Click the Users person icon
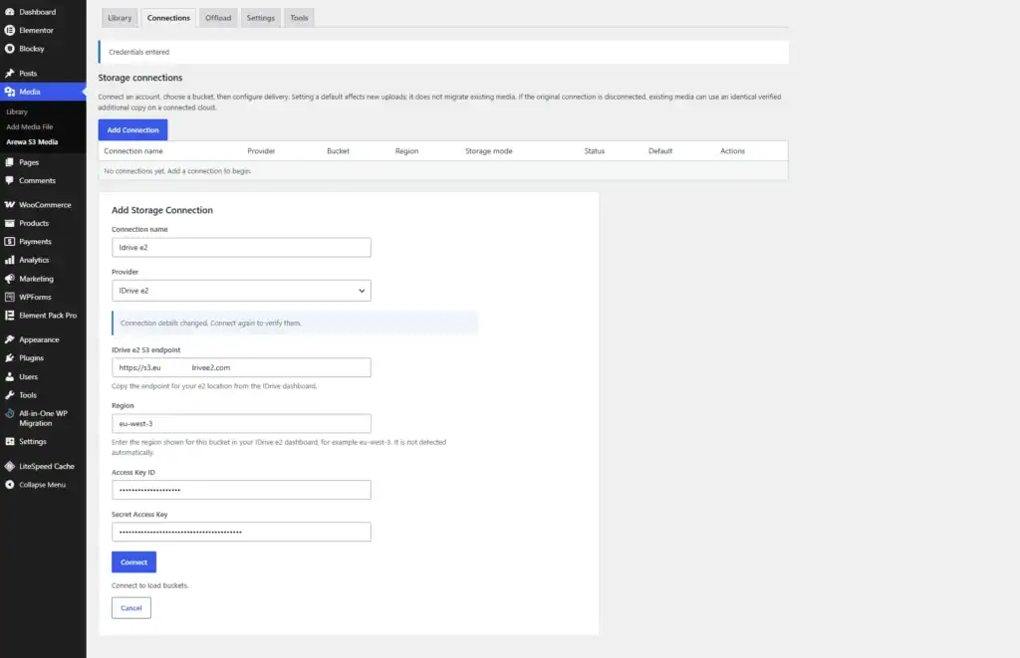The height and width of the screenshot is (658, 1020). [x=10, y=376]
